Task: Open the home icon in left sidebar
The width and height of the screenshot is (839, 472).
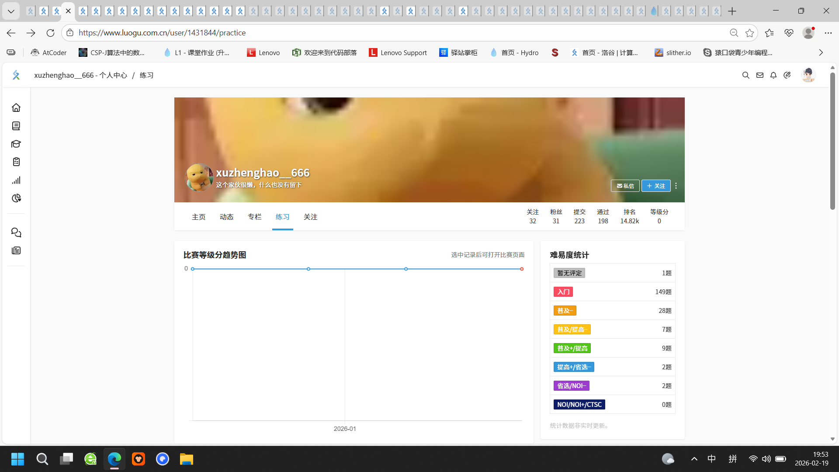Action: tap(16, 108)
